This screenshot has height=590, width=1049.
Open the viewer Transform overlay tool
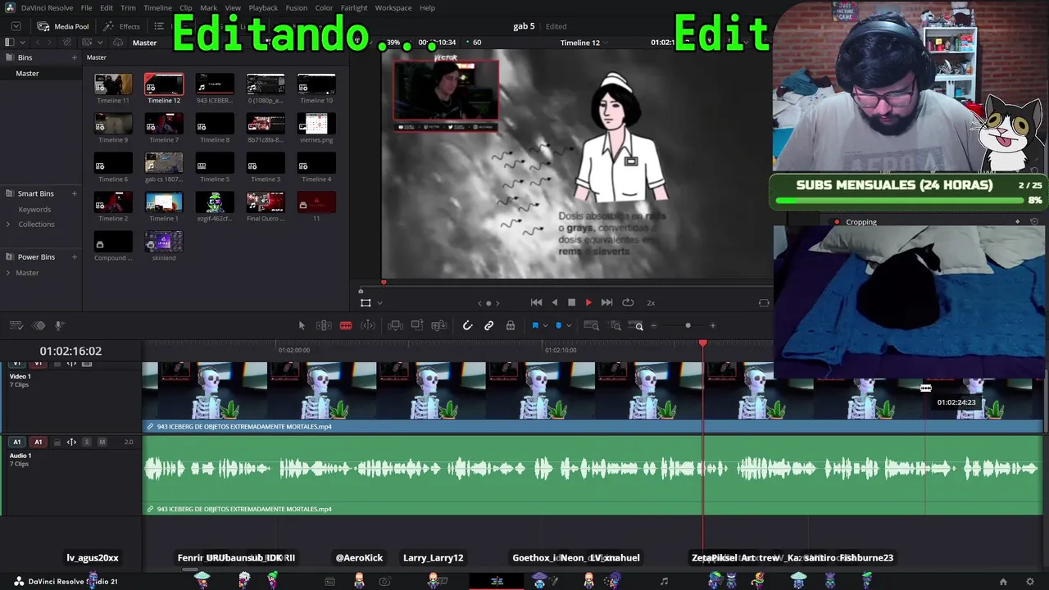(366, 303)
